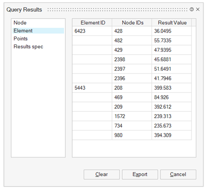210x193 pixels.
Task: Select node ID cell 2397
Action: pos(132,69)
